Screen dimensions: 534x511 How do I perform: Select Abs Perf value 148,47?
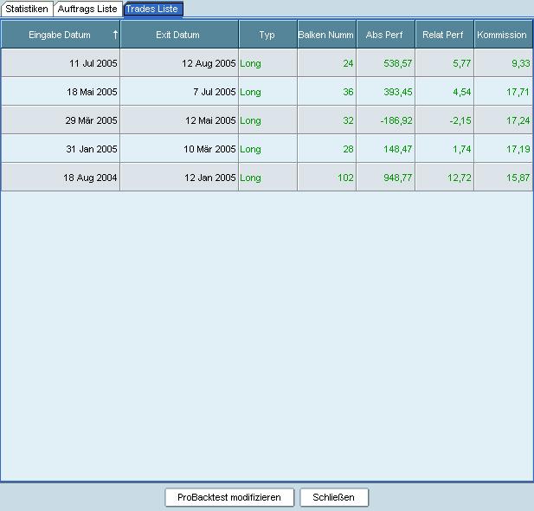click(398, 149)
